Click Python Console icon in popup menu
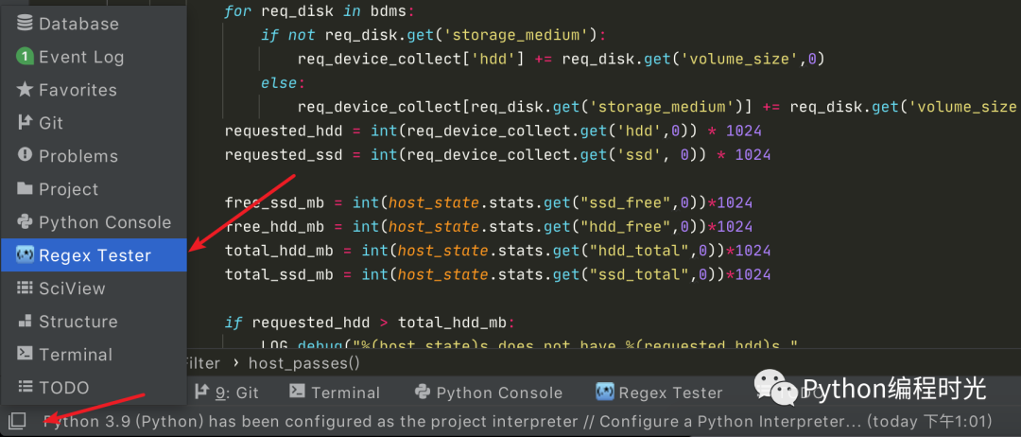 point(26,222)
